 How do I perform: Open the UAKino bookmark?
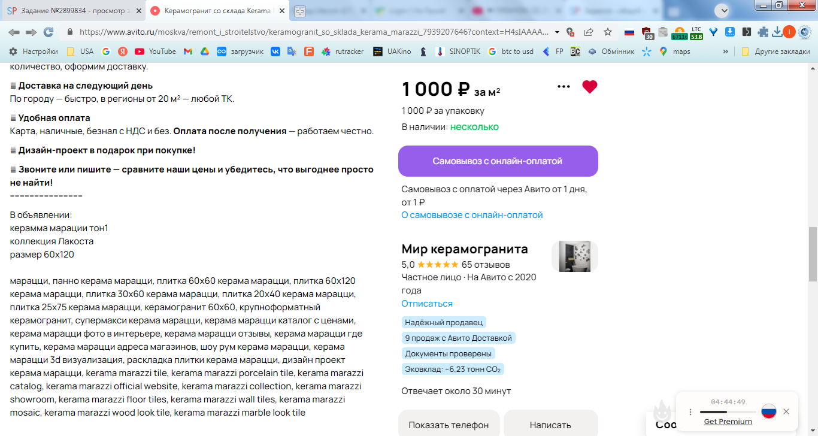tap(392, 52)
